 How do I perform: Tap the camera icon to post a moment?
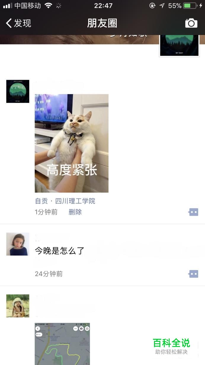click(x=191, y=23)
